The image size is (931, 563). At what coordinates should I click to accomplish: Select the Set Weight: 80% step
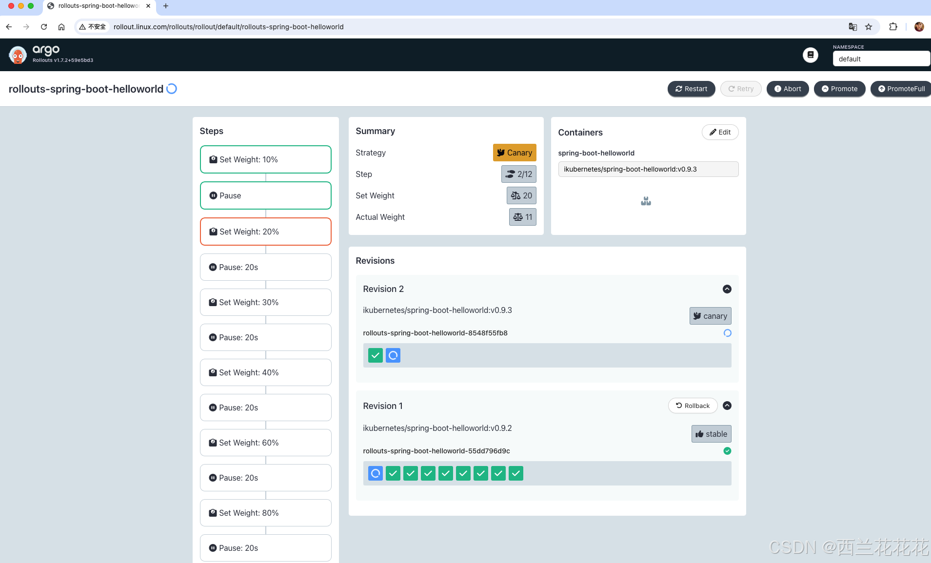pyautogui.click(x=266, y=513)
